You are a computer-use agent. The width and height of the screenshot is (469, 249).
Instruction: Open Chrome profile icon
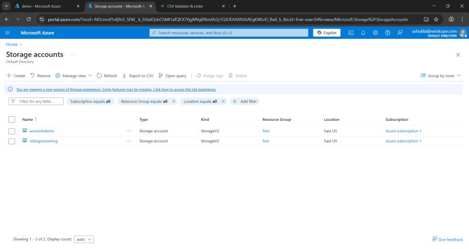point(451,19)
